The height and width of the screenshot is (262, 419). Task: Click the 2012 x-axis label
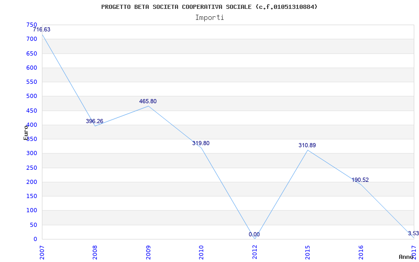[x=255, y=253]
